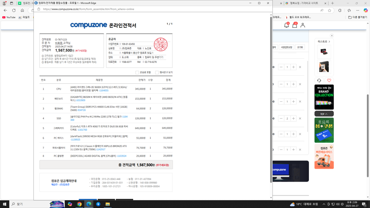Launch Copilot from the Edge toolbar
370x208 pixels.
365,10
